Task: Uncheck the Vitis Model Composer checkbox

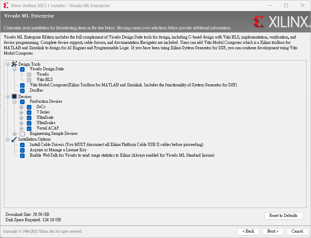Action: coord(22,85)
